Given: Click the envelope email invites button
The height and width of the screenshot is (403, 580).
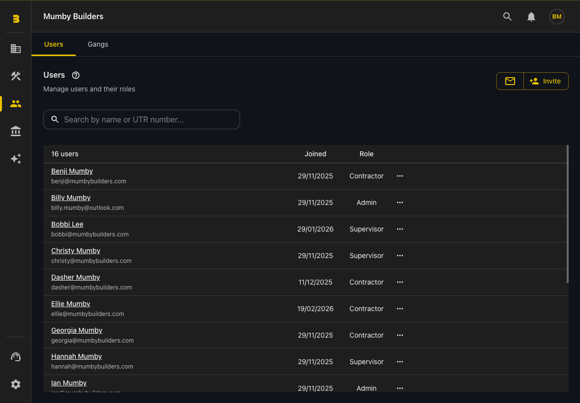Looking at the screenshot, I should click(510, 81).
